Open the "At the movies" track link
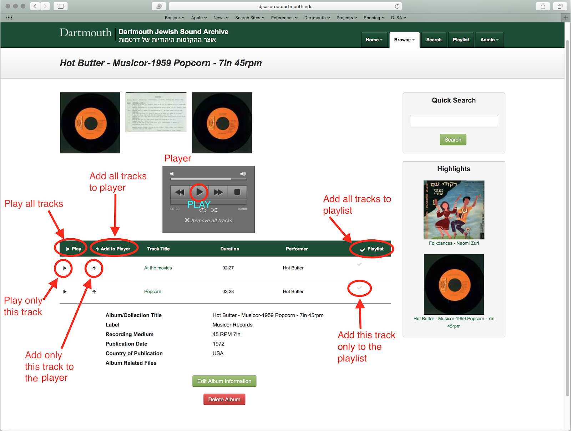 coord(158,268)
